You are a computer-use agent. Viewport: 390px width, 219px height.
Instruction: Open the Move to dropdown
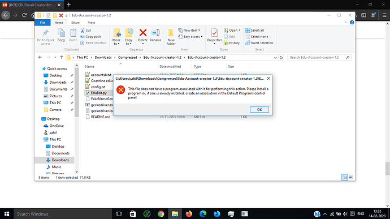[116, 37]
